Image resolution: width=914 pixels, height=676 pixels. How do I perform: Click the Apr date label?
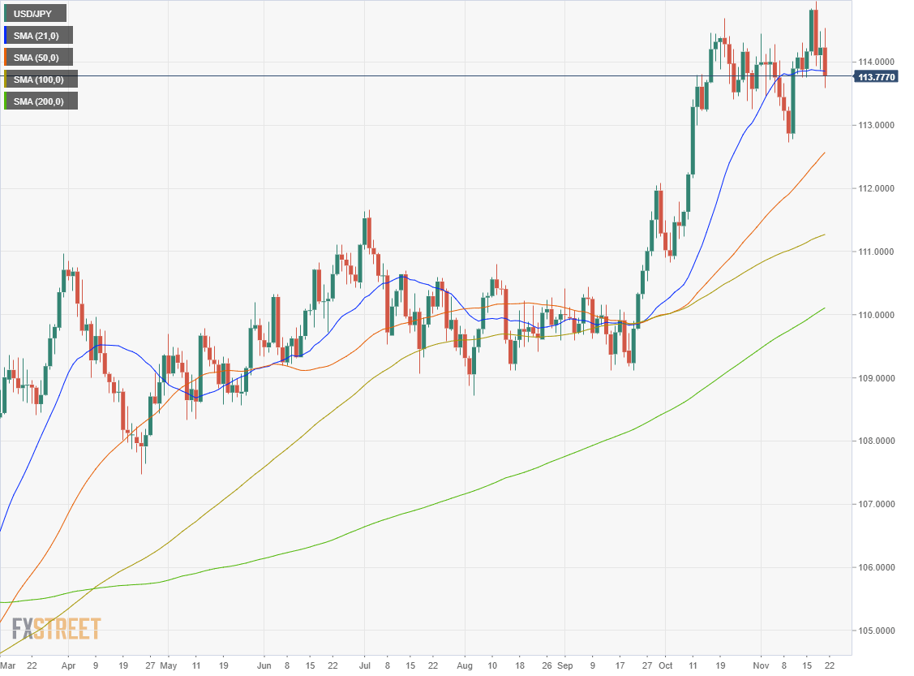click(68, 665)
